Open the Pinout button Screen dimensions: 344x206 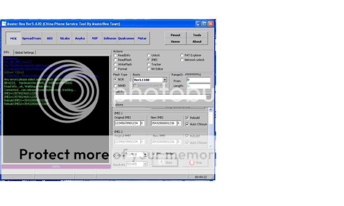tap(175, 35)
